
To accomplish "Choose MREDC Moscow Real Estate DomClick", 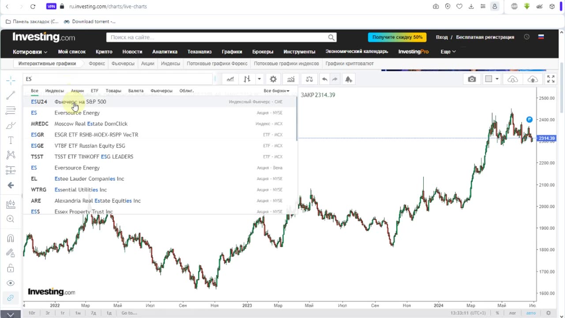I will (x=160, y=124).
